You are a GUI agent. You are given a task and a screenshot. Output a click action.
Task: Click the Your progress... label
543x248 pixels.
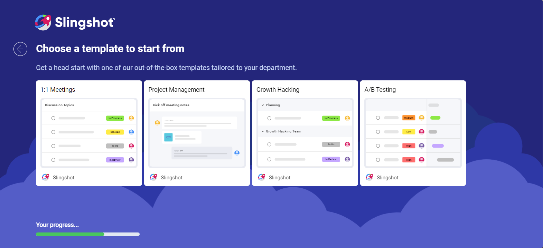coord(57,225)
